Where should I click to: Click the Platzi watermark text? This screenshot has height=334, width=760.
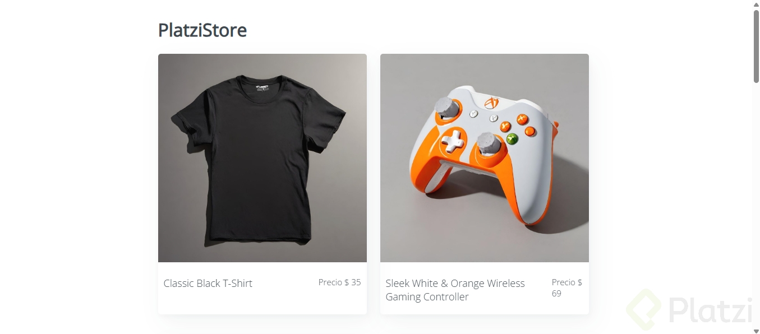(x=710, y=310)
